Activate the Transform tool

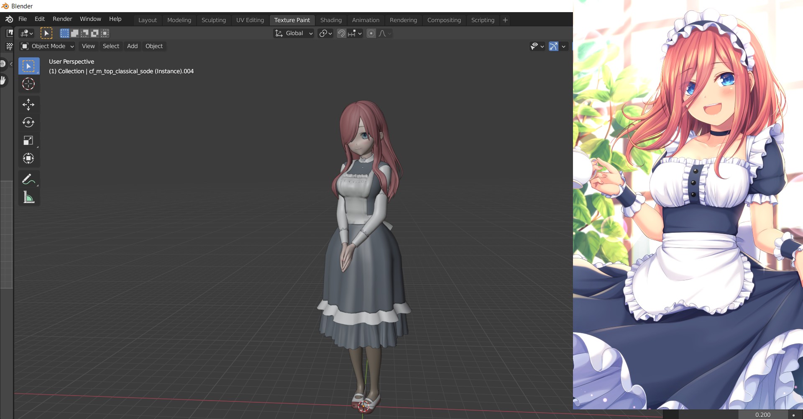(29, 158)
